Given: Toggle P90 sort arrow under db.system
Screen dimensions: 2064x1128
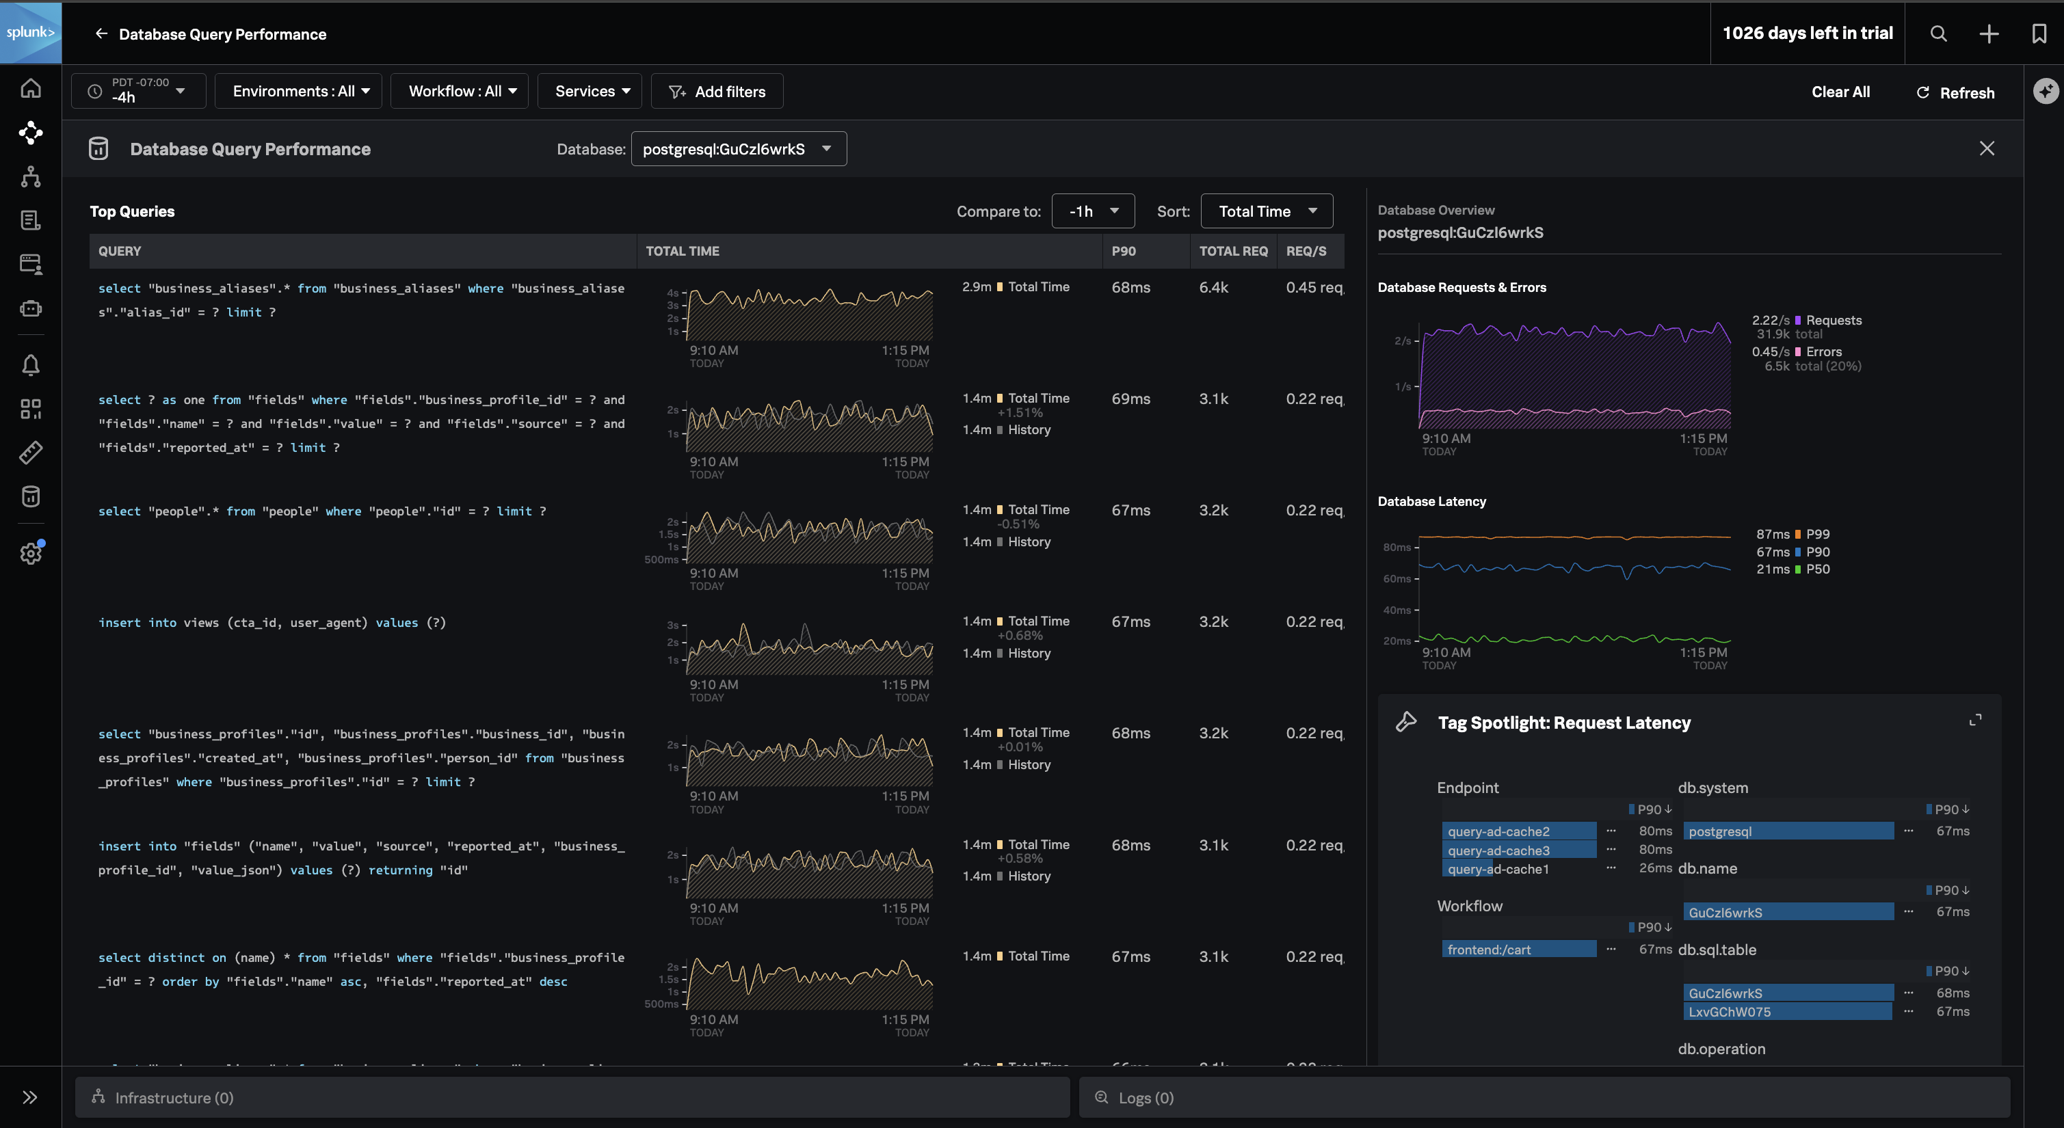Looking at the screenshot, I should 1965,809.
